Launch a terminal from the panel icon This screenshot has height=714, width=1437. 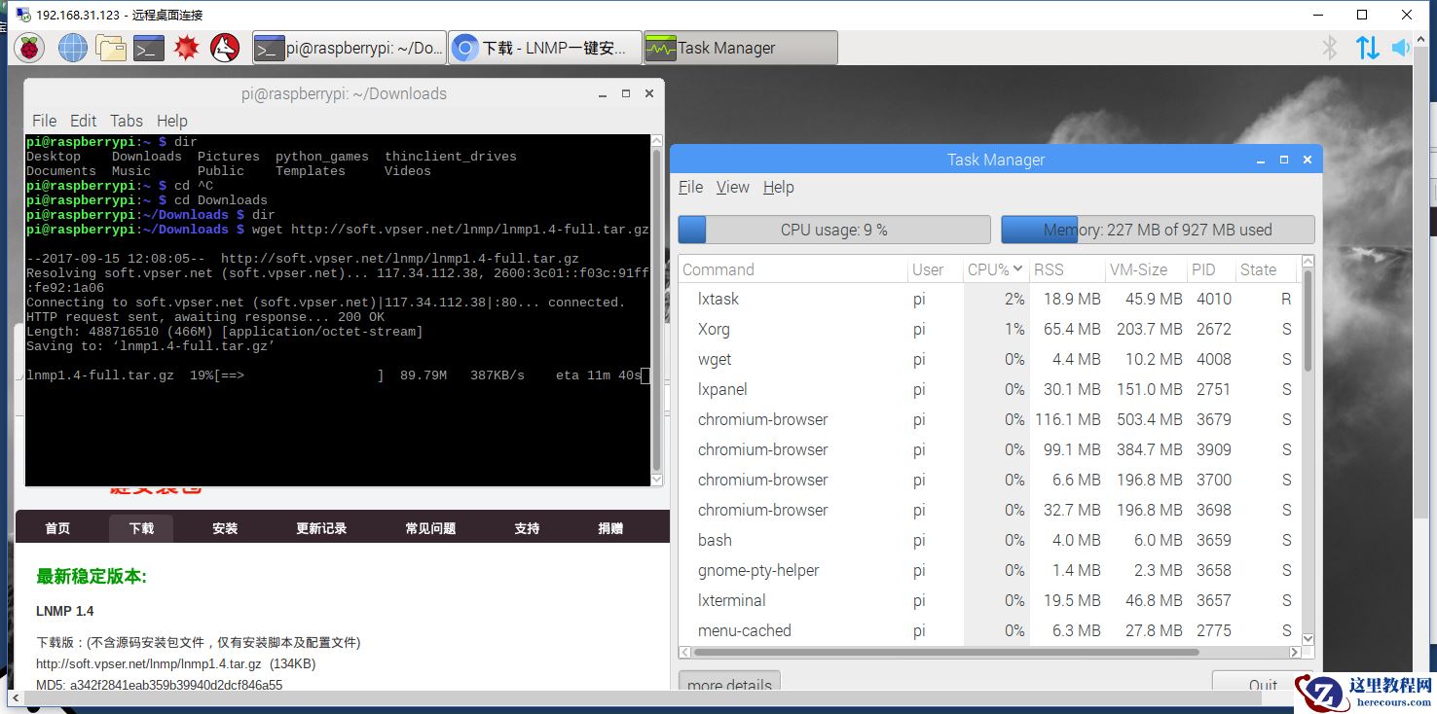click(x=149, y=47)
